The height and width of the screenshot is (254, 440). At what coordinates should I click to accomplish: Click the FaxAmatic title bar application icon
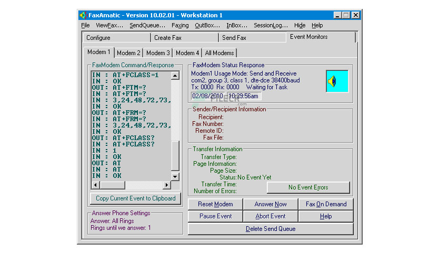point(83,15)
